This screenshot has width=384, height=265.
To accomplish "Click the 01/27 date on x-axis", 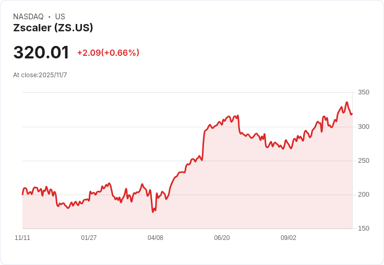I will [x=89, y=238].
